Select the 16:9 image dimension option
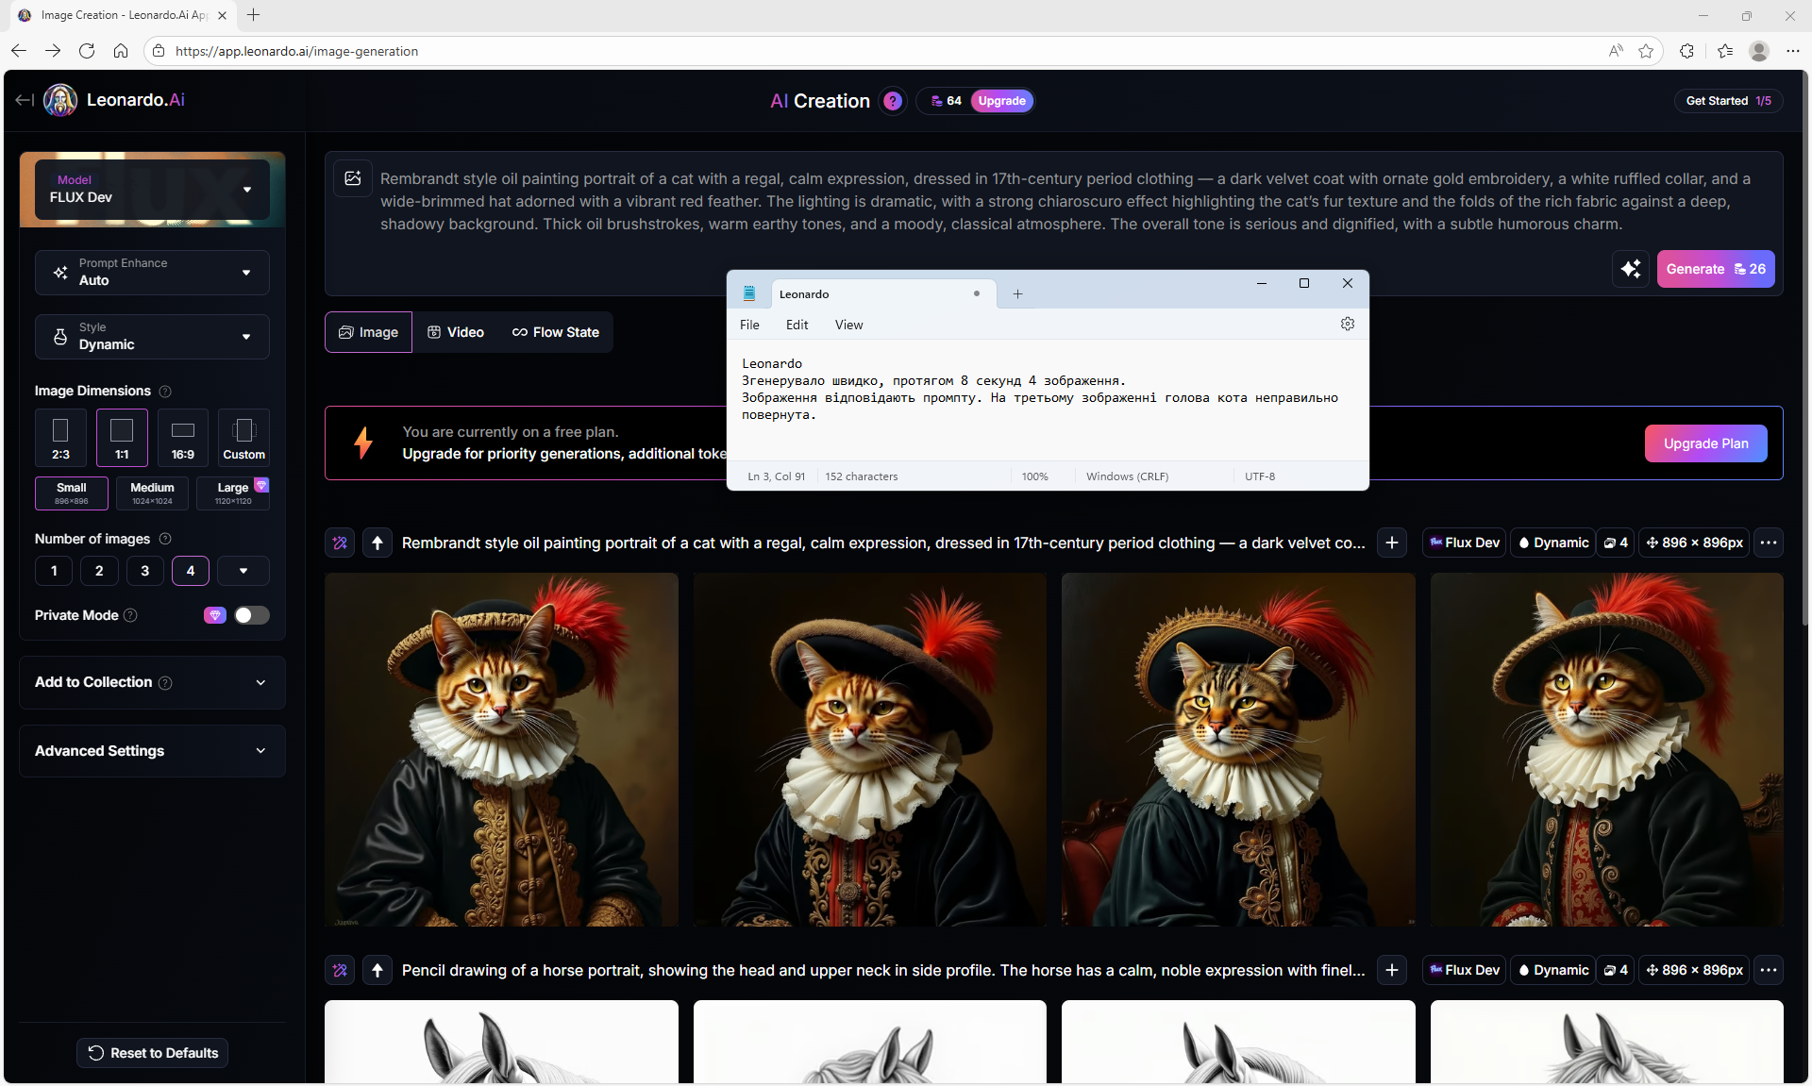Image resolution: width=1812 pixels, height=1086 pixels. pyautogui.click(x=182, y=438)
